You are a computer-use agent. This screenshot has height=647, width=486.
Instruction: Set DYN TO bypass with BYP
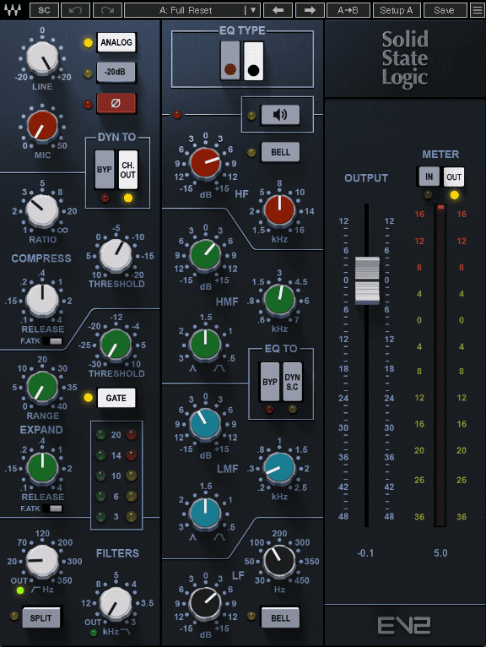pyautogui.click(x=105, y=170)
